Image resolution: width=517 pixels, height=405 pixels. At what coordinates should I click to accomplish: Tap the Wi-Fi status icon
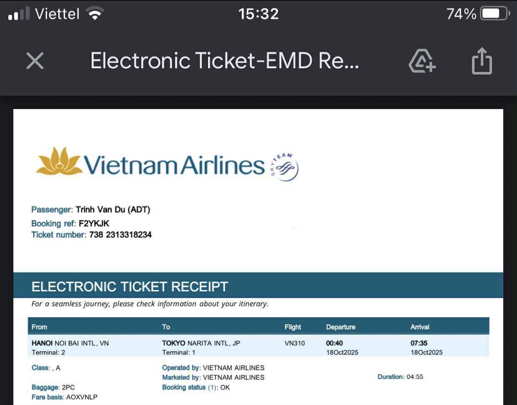(95, 14)
